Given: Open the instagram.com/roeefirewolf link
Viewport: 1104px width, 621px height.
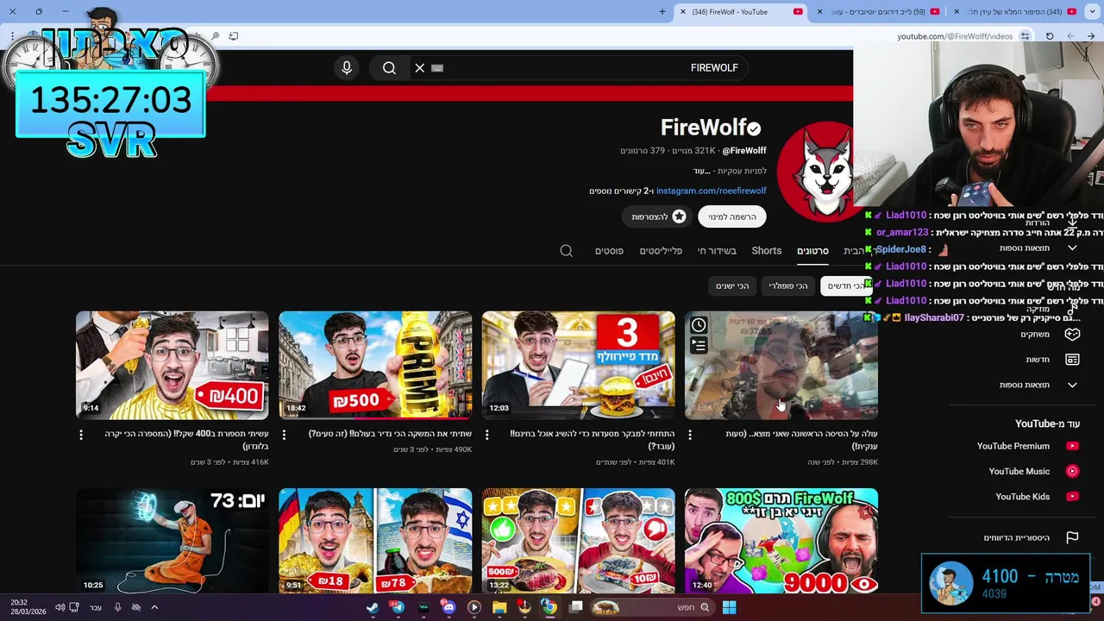Looking at the screenshot, I should (711, 191).
